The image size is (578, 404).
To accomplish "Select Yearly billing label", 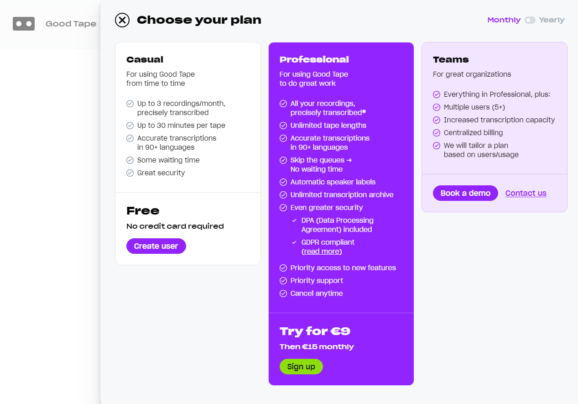I will [552, 20].
